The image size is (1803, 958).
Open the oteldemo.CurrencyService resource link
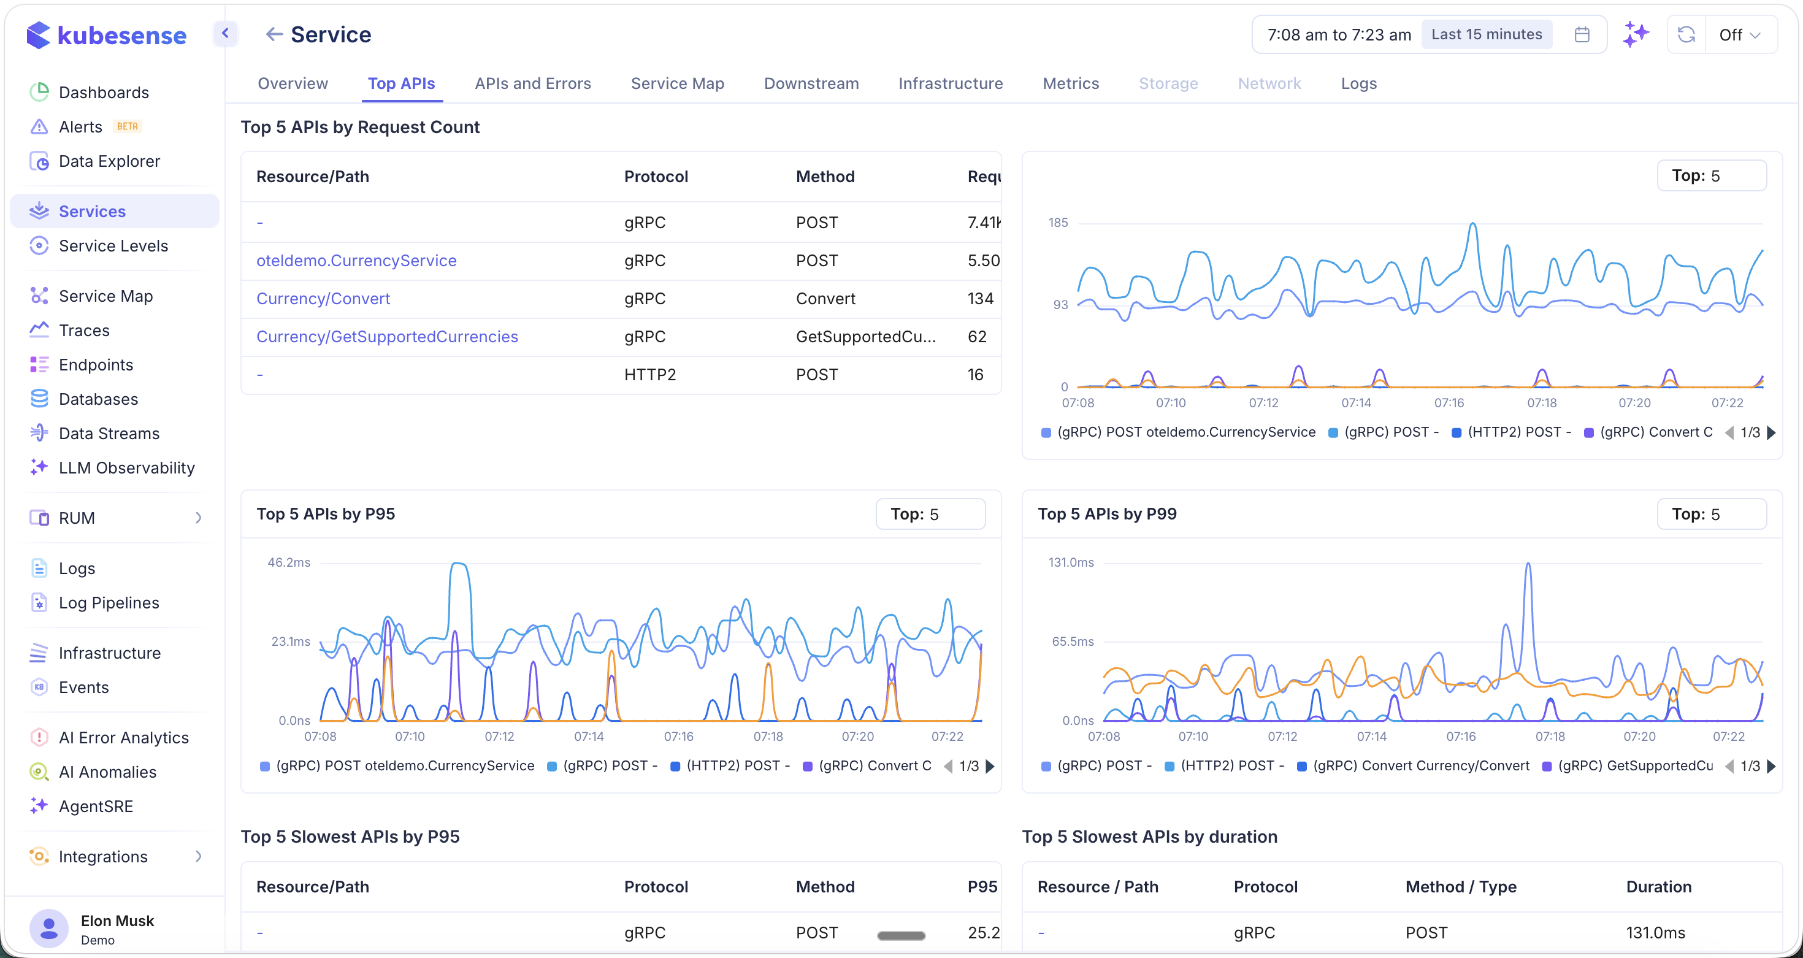(357, 260)
